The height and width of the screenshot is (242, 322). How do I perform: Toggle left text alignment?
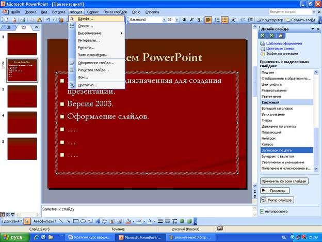pos(208,20)
